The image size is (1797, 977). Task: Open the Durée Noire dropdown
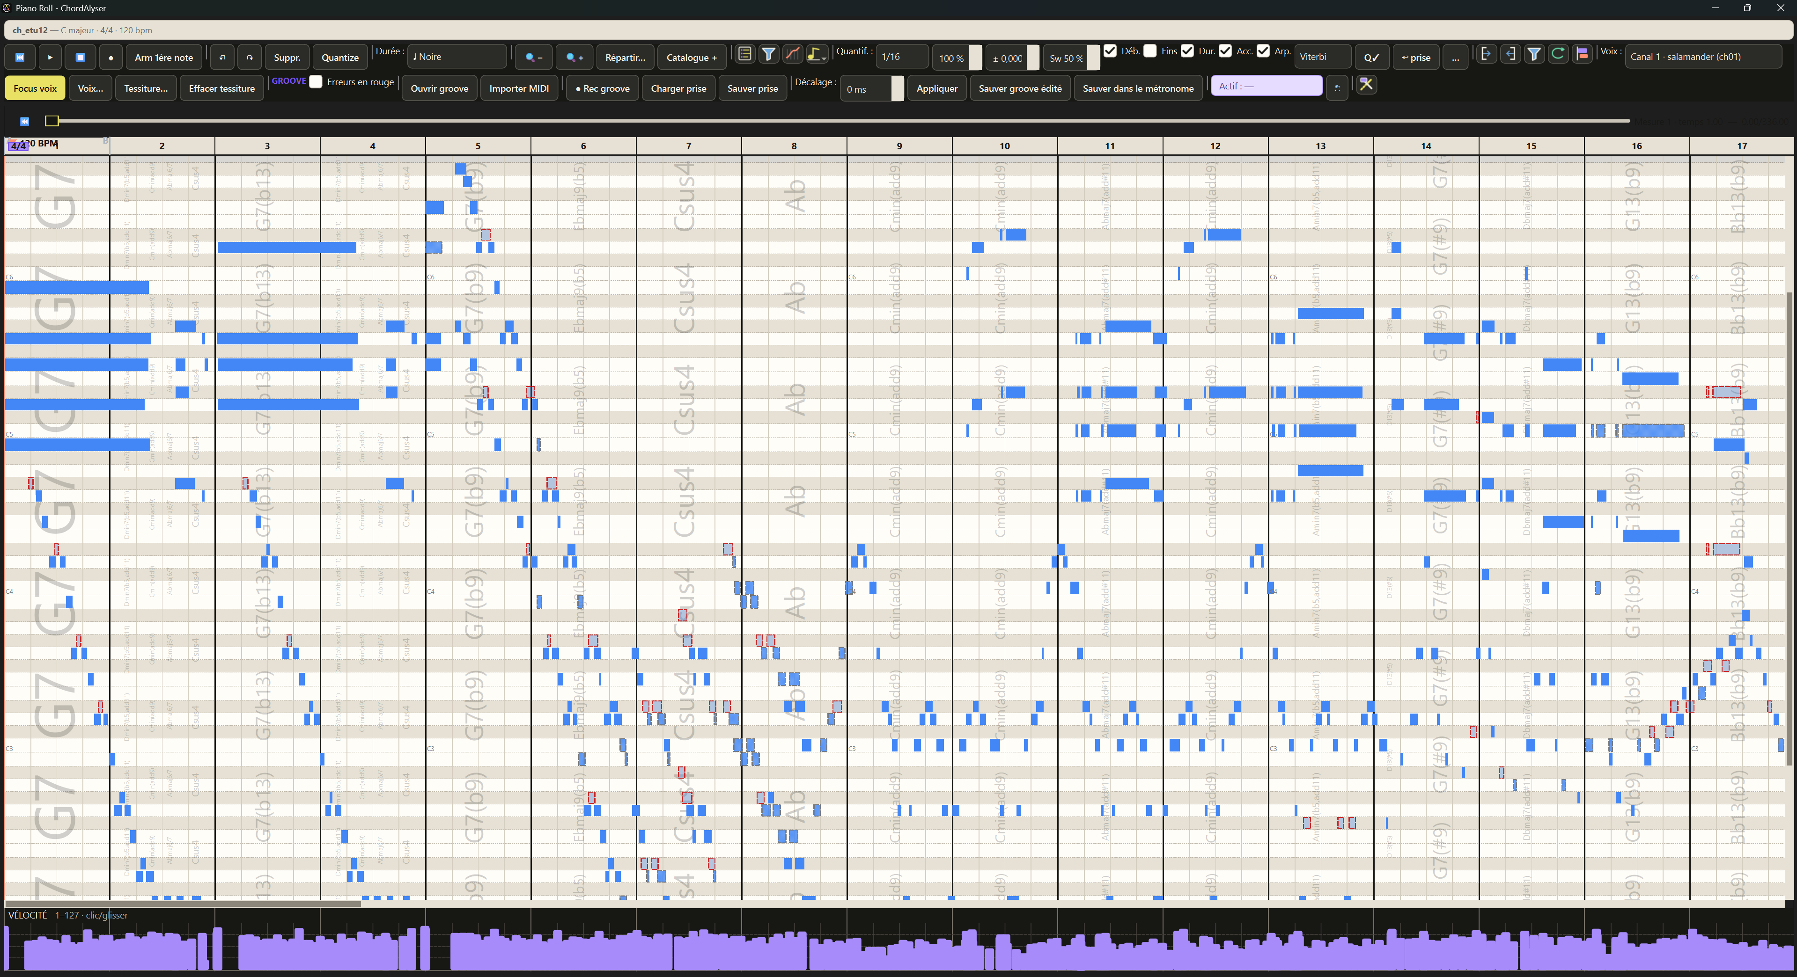(x=457, y=57)
